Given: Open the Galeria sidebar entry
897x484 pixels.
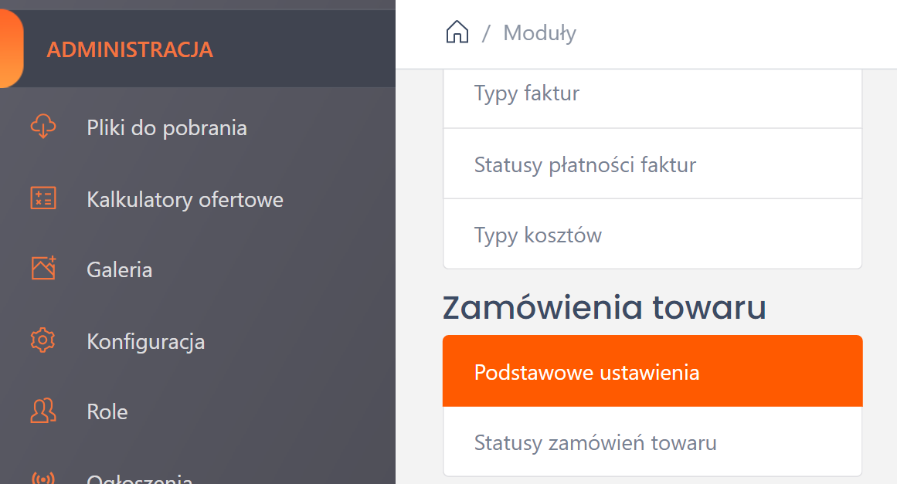Looking at the screenshot, I should pyautogui.click(x=120, y=270).
